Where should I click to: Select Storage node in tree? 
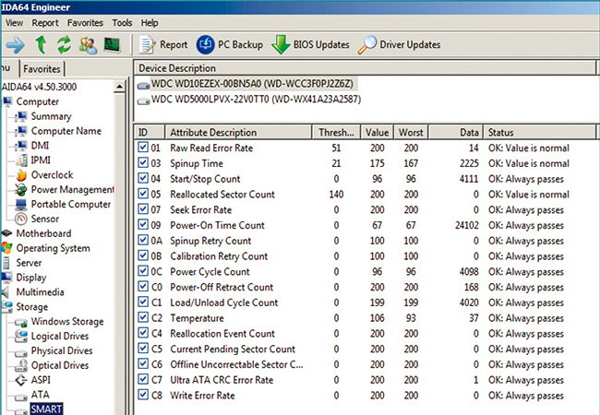(x=32, y=307)
